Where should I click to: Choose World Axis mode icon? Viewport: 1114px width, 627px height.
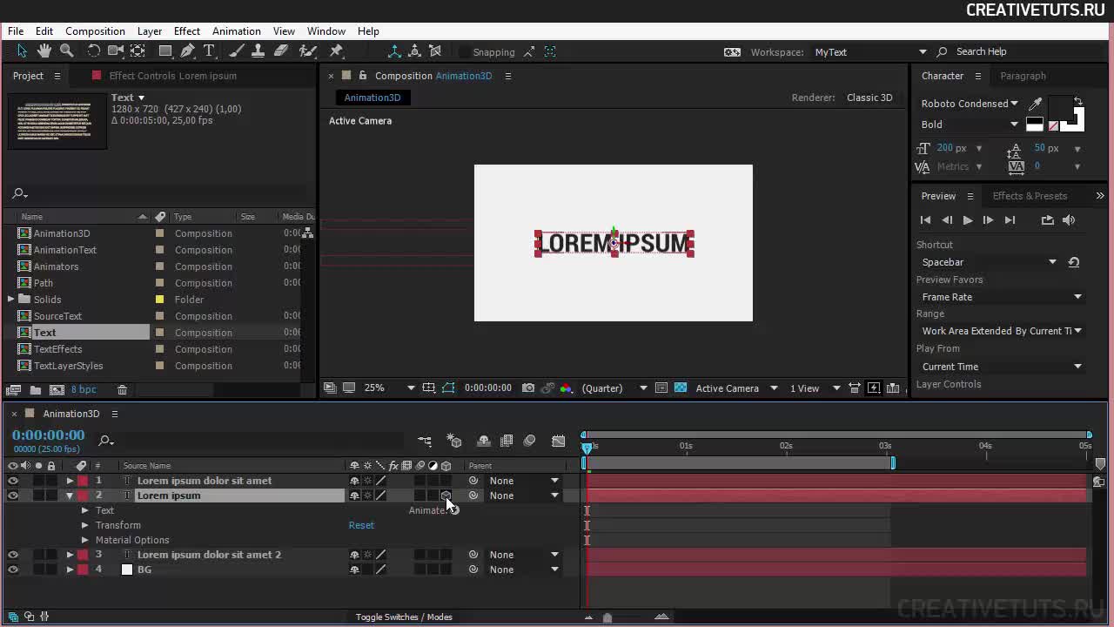414,51
